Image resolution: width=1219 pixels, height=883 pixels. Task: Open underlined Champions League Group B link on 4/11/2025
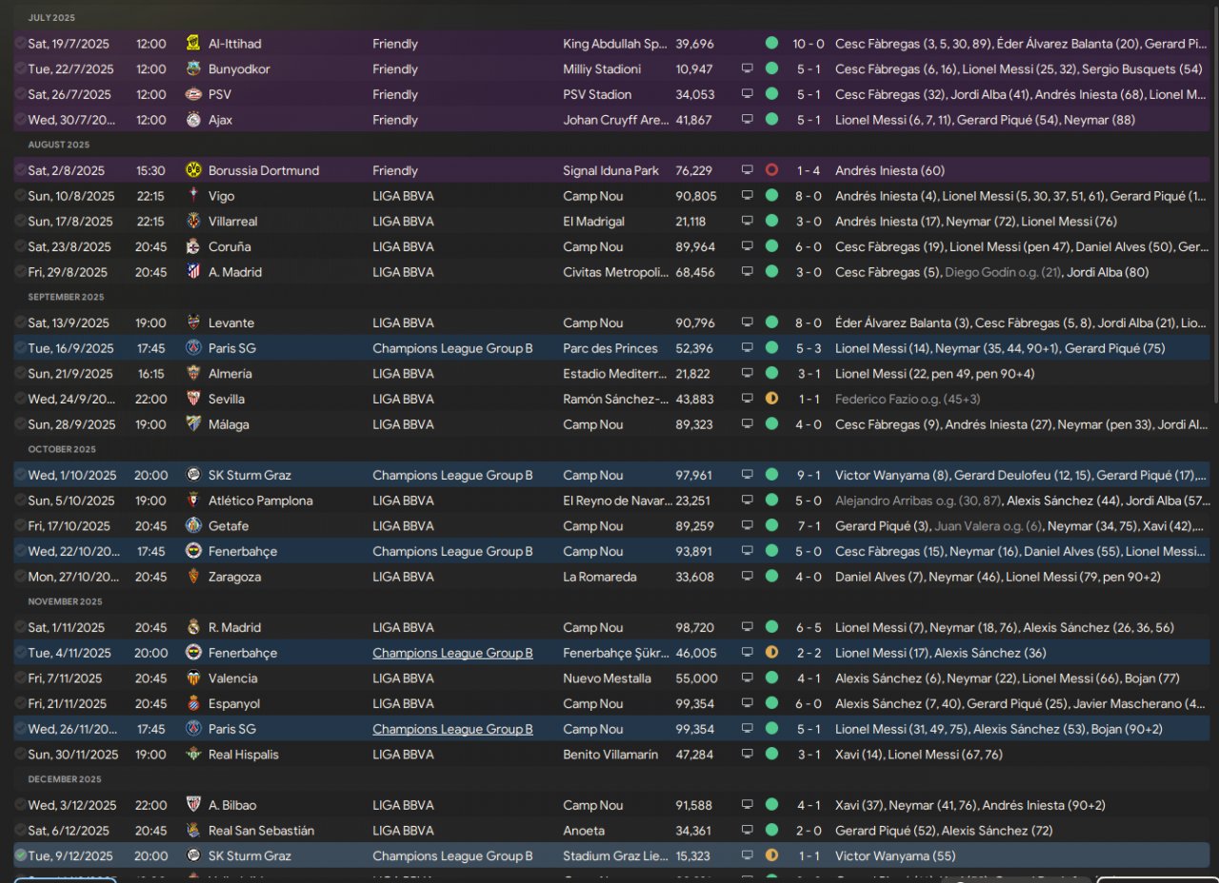(x=452, y=653)
